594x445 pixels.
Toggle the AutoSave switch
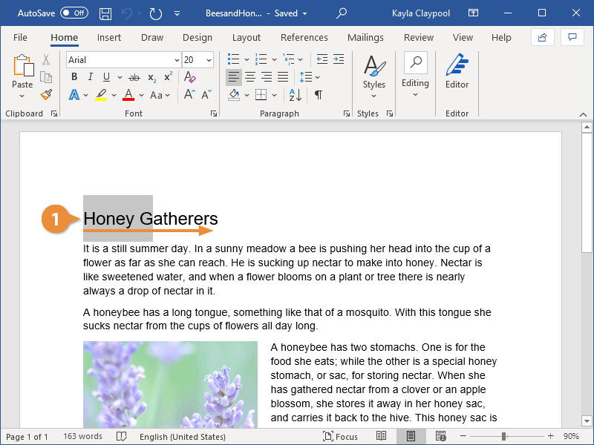pos(74,13)
